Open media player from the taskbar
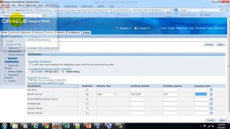Screen dimensions: 230x129 tap(25, 126)
